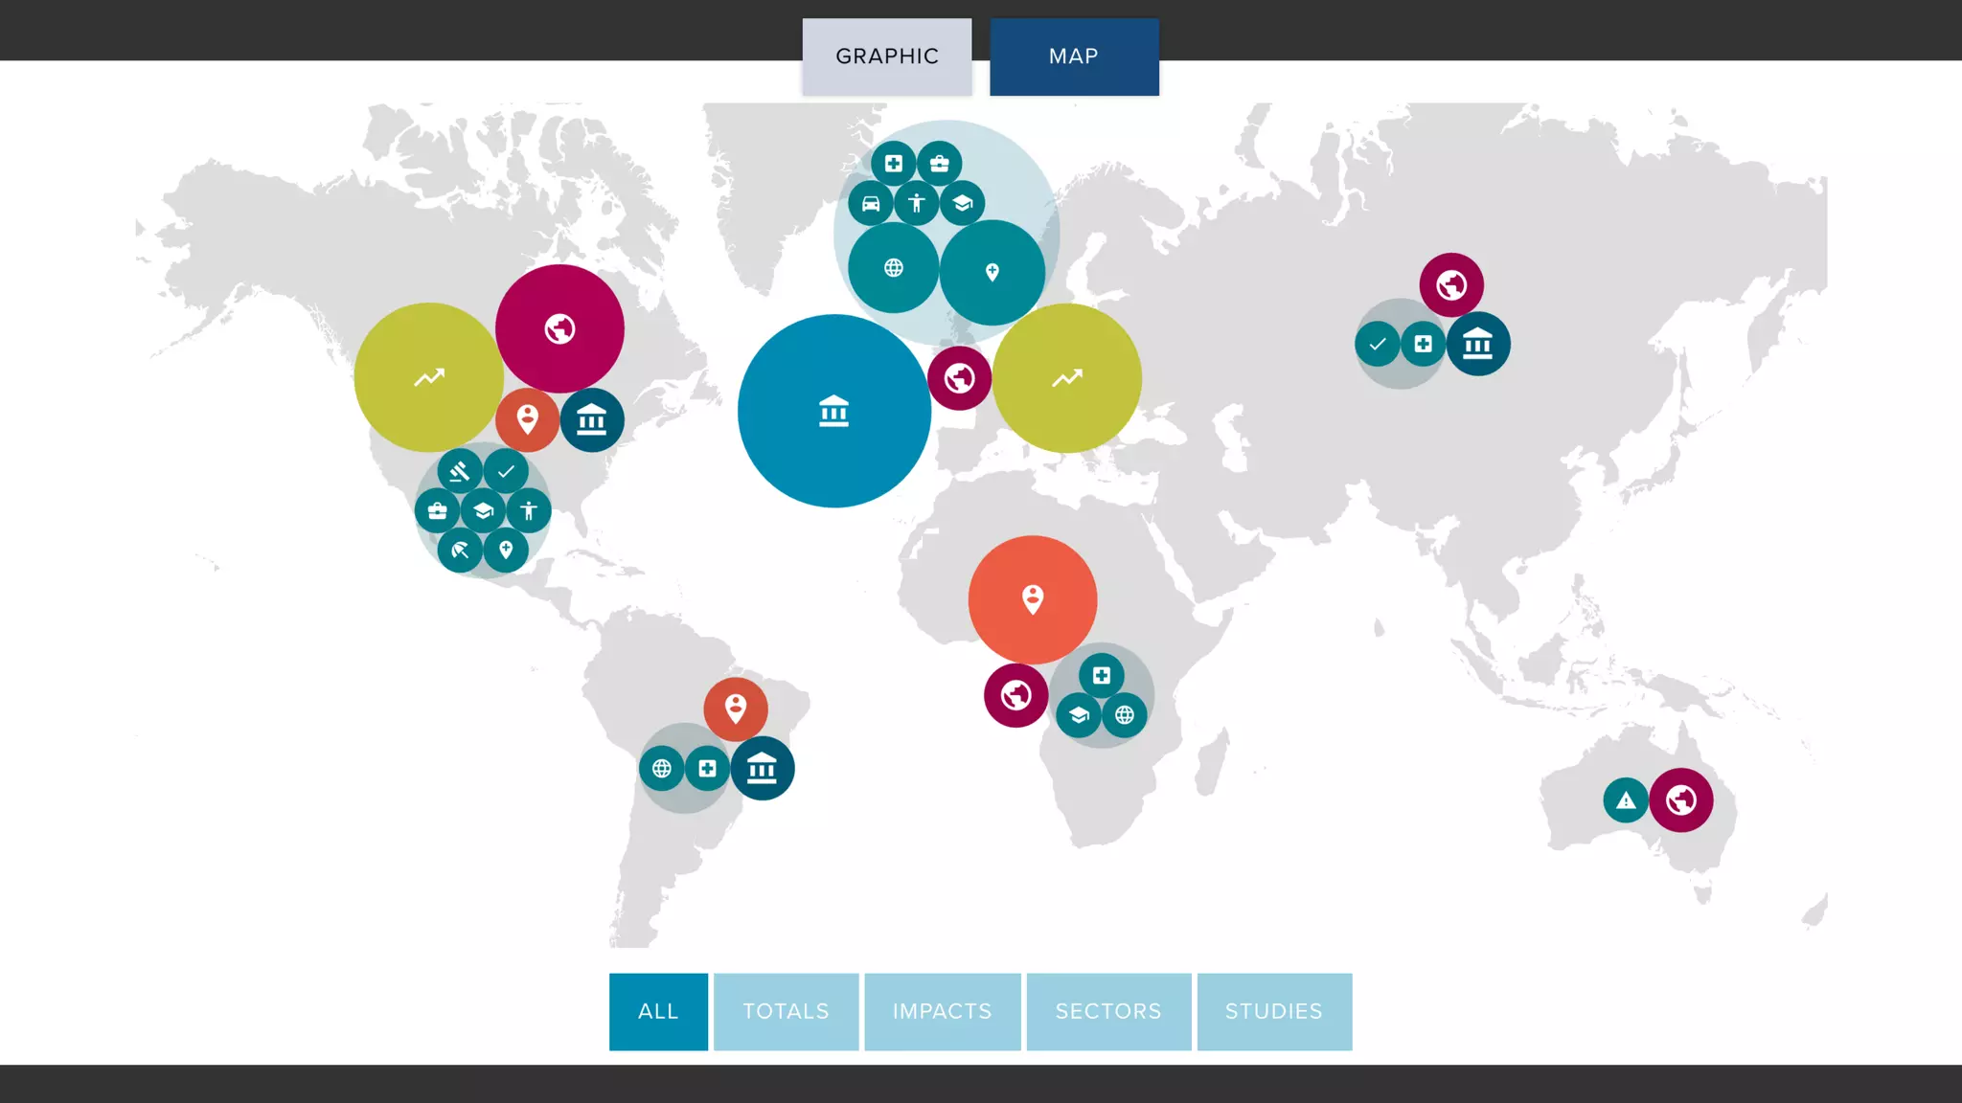Click the magenta globe over Australia
This screenshot has width=1962, height=1103.
tap(1680, 800)
